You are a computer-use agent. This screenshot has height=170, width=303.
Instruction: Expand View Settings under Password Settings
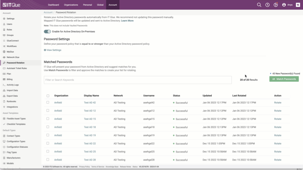(53, 50)
